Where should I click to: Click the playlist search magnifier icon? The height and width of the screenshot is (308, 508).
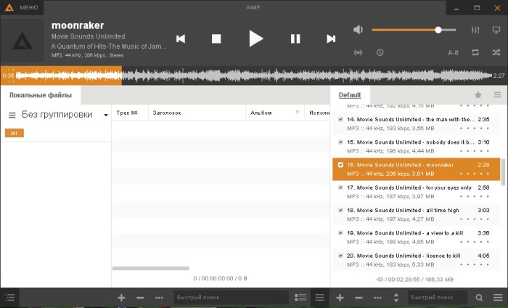pos(479,298)
